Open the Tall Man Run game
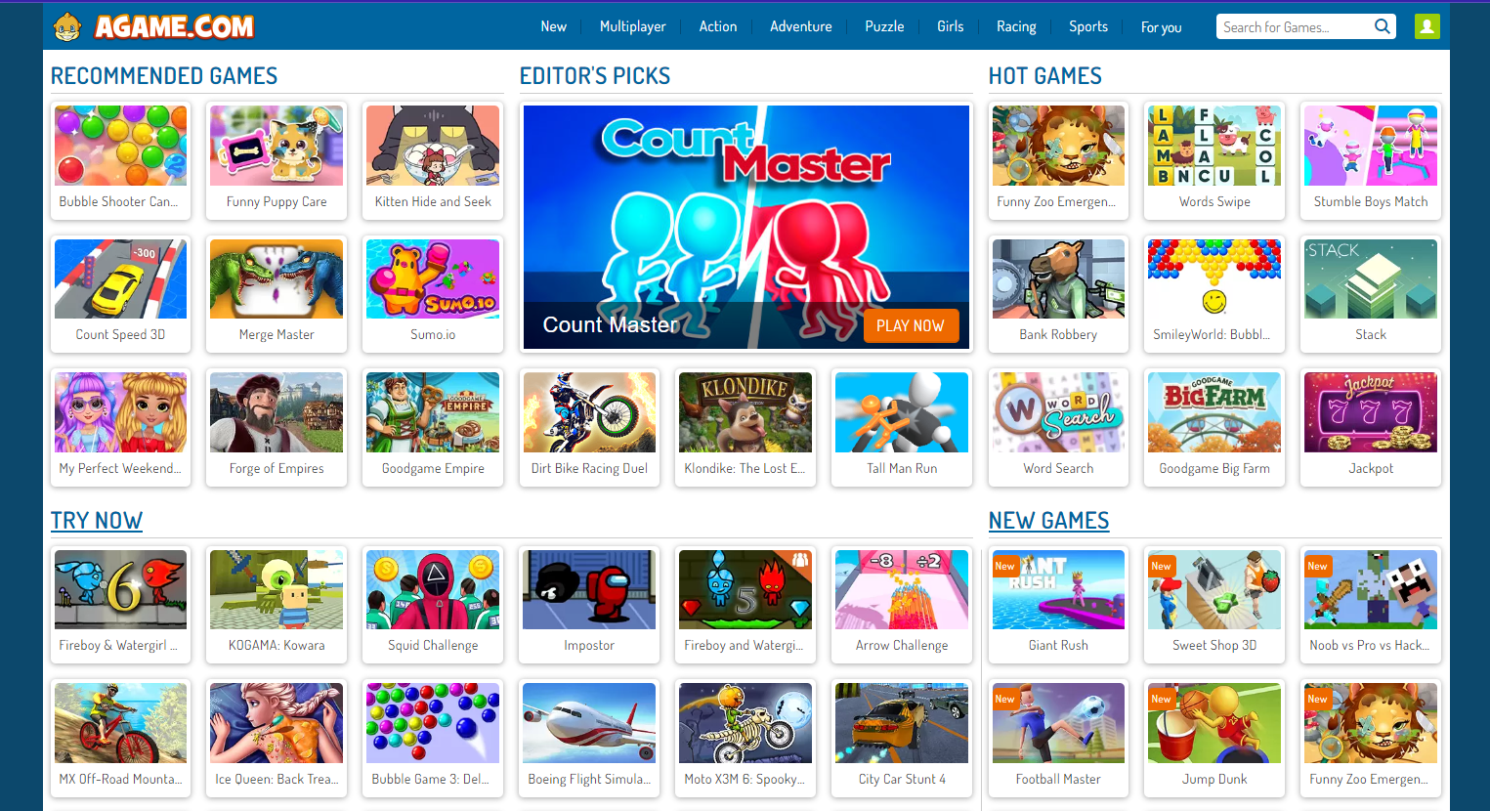 902,427
